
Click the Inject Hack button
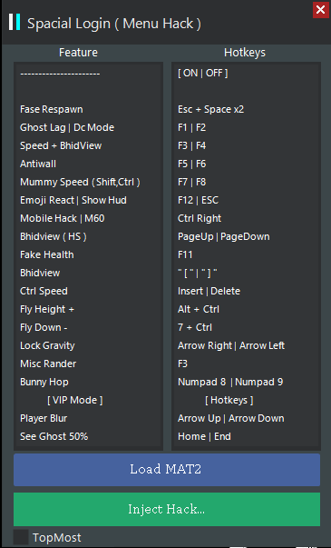coord(167,509)
